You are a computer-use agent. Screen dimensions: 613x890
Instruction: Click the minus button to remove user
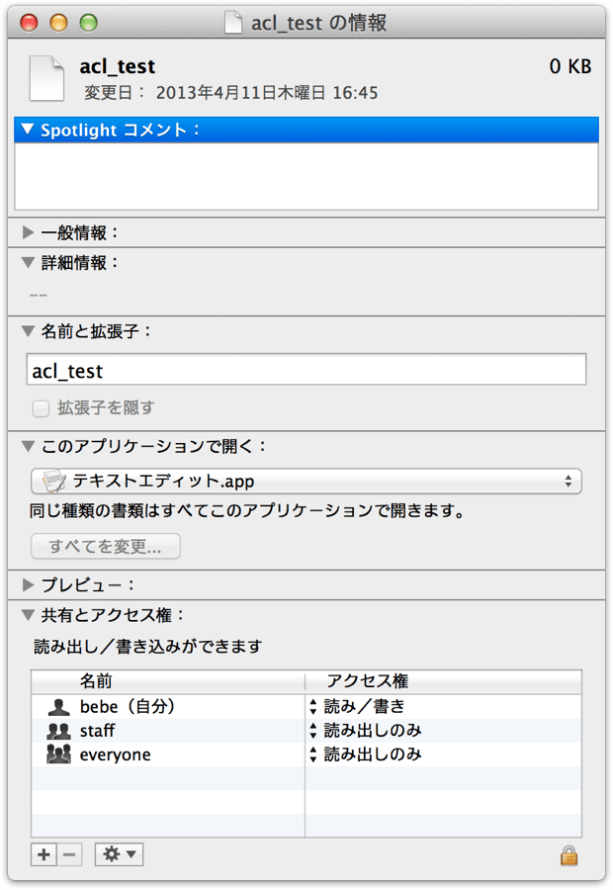point(69,854)
